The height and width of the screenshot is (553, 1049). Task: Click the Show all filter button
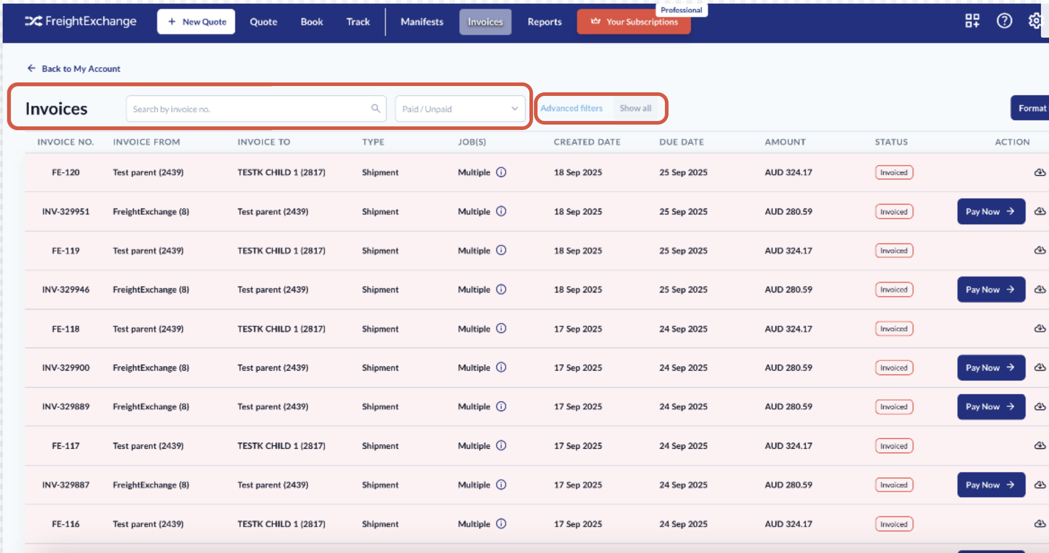(635, 108)
